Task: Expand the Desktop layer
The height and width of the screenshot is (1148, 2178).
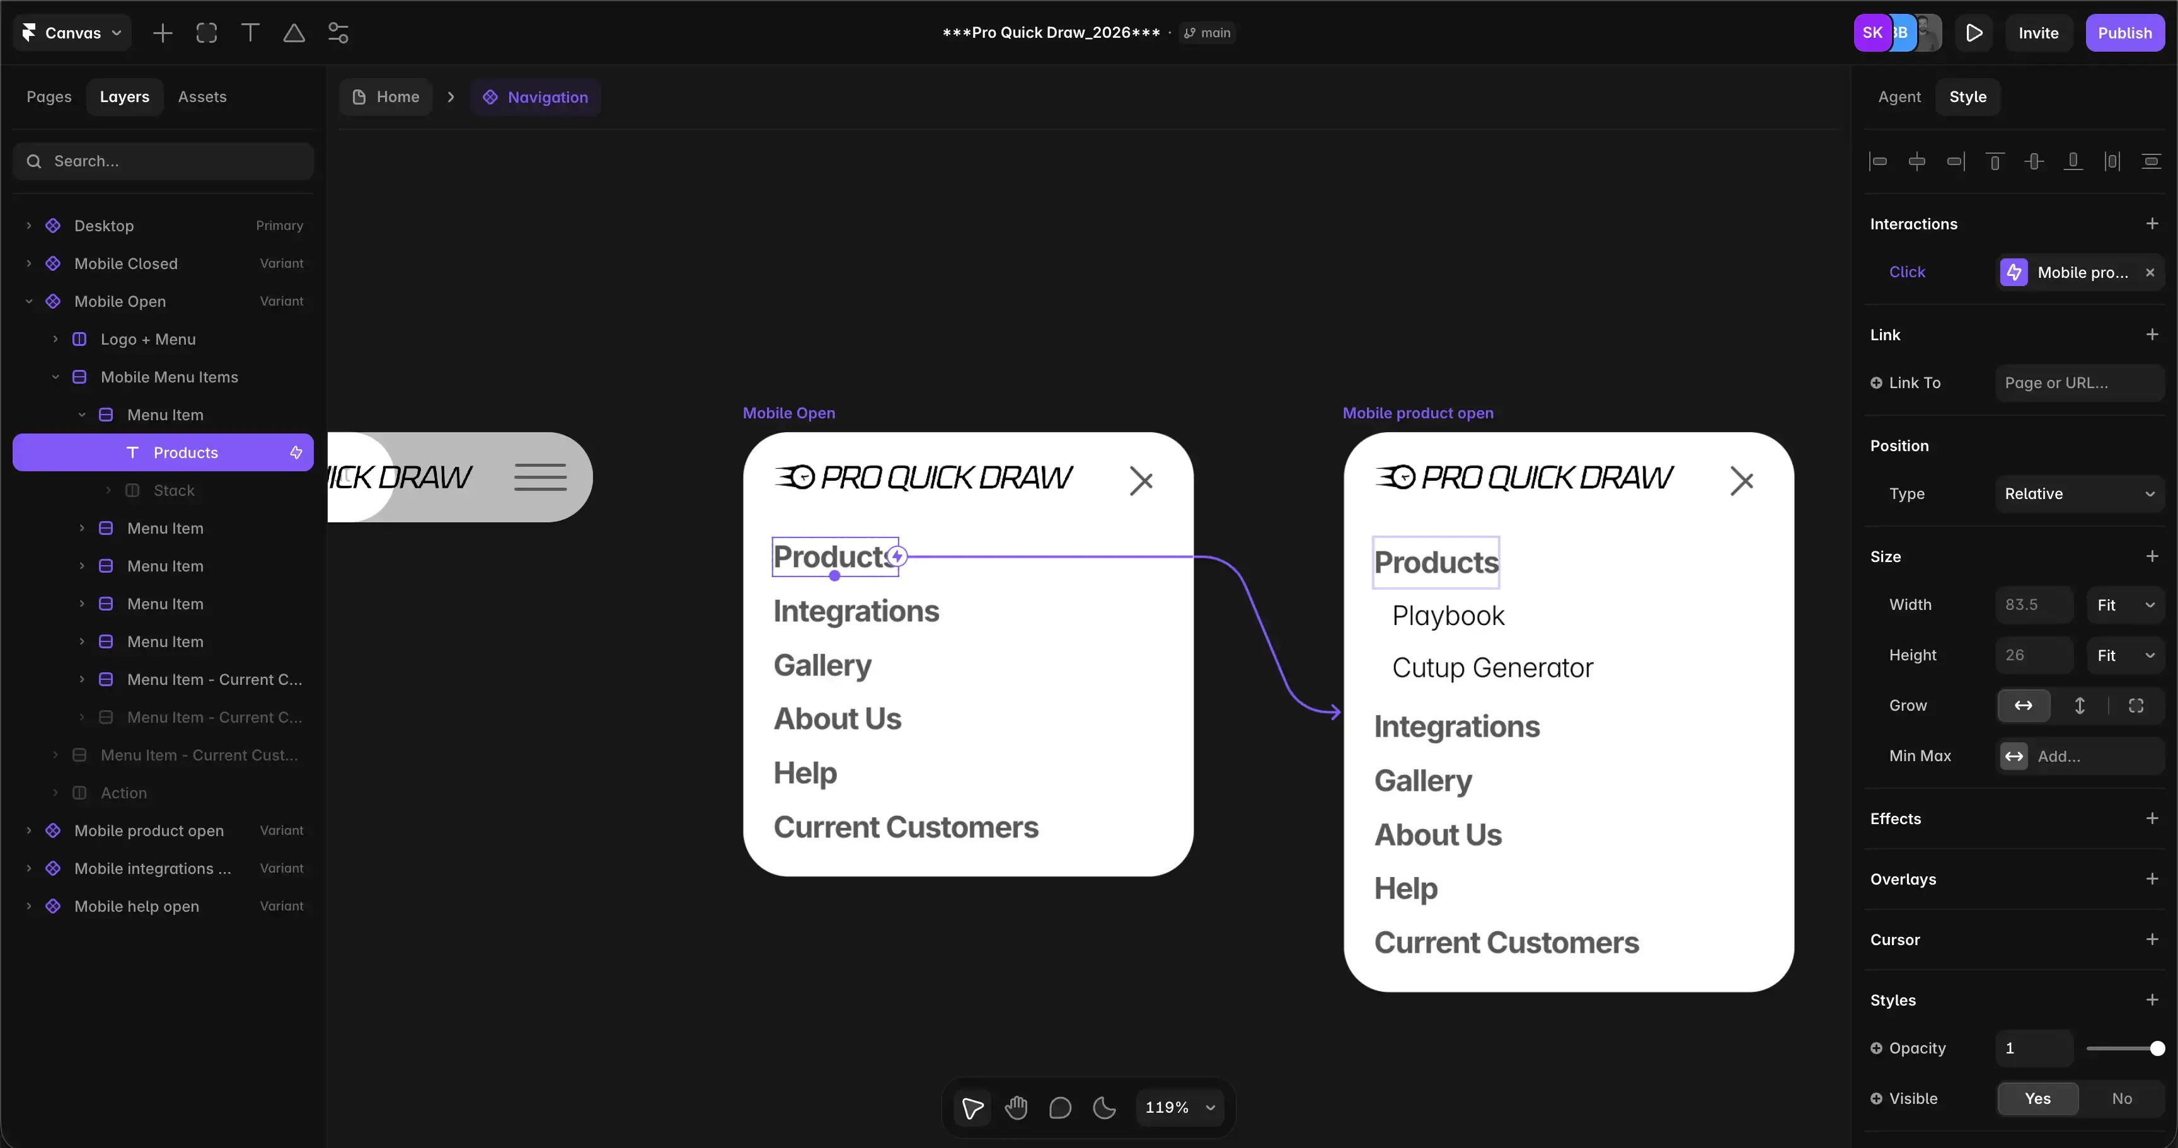Action: pos(29,226)
